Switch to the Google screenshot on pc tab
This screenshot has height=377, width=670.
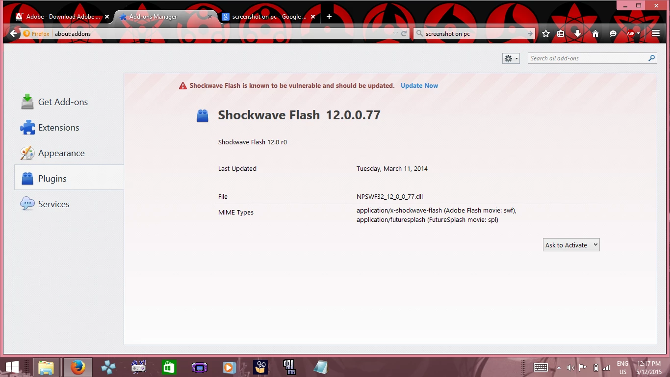pyautogui.click(x=268, y=17)
